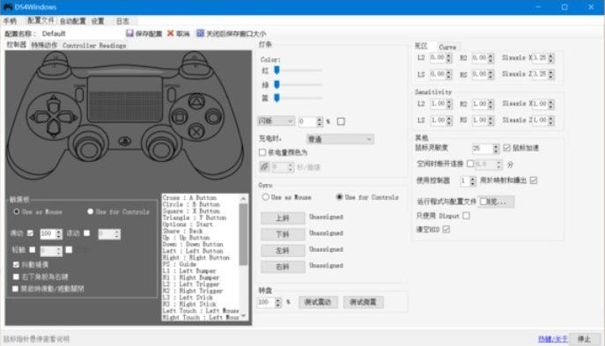Select Gyro Use as Mouse radio button

[265, 197]
